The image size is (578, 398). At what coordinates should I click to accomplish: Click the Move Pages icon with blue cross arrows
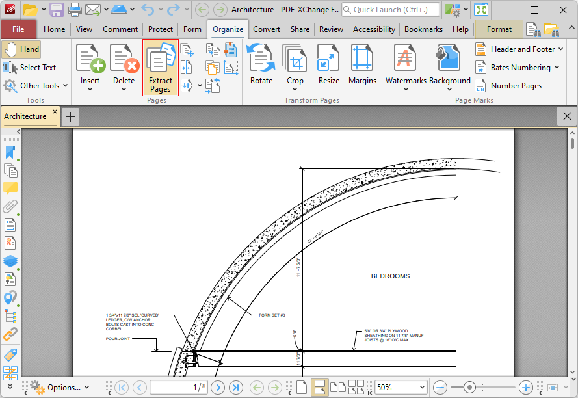[x=187, y=49]
